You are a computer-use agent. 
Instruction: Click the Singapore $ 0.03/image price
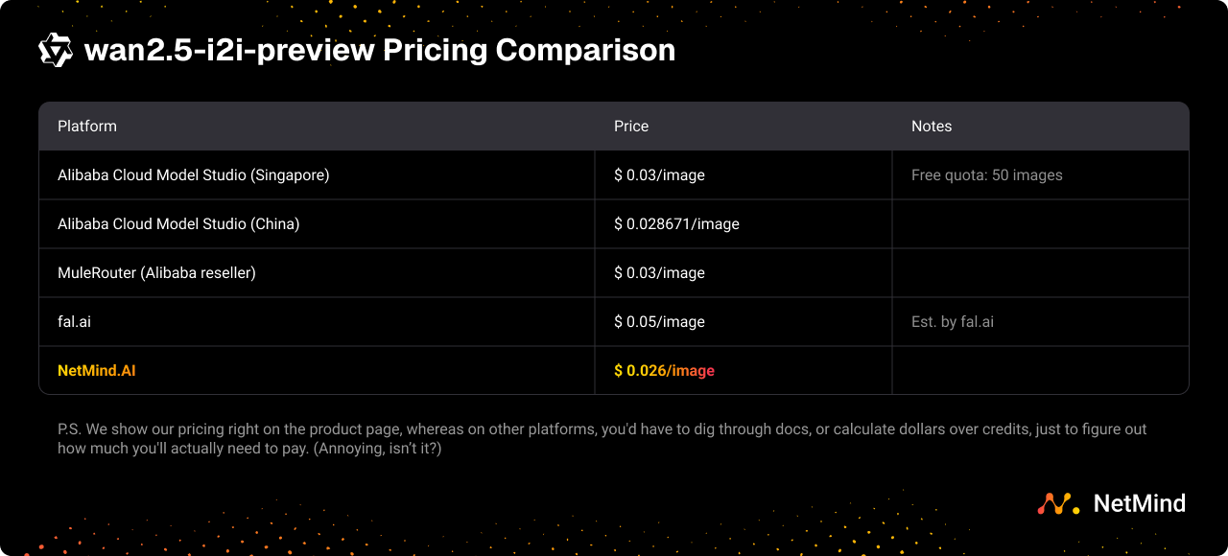[x=659, y=175]
